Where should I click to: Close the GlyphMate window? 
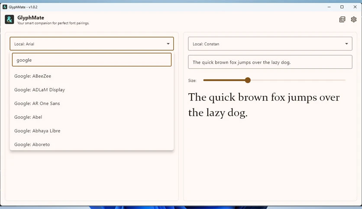[x=355, y=7]
